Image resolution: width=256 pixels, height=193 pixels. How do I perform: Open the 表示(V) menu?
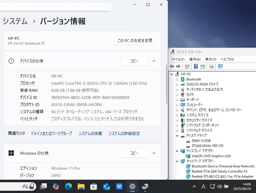[x=211, y=59]
